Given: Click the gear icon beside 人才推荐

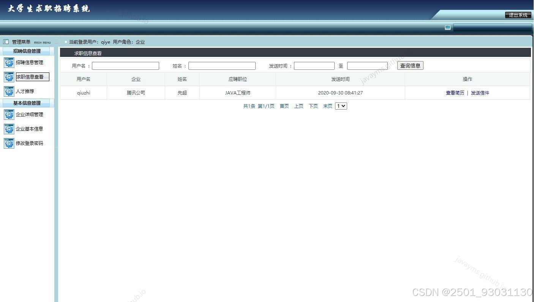Looking at the screenshot, I should click(9, 91).
